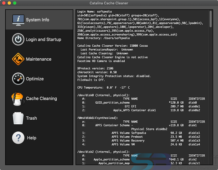This screenshot has width=218, height=170.
Task: Click the vertical scrollbar thumb in info pane
Action: (211, 19)
